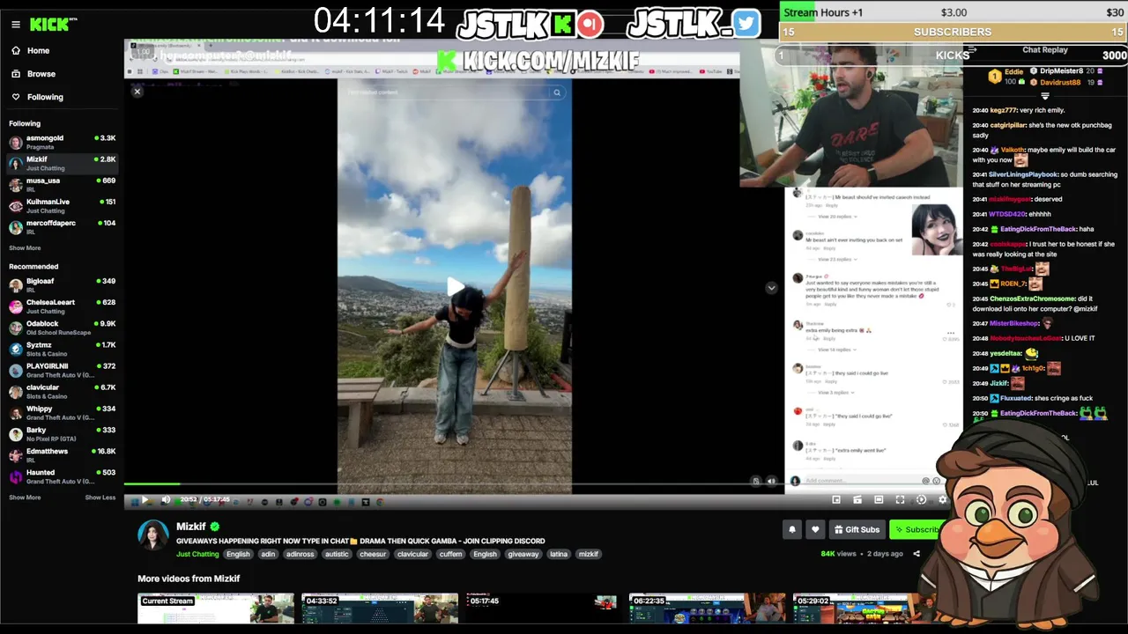Open the 06:22:35 video thumbnail
Screen dimensions: 1128x634
[x=708, y=608]
